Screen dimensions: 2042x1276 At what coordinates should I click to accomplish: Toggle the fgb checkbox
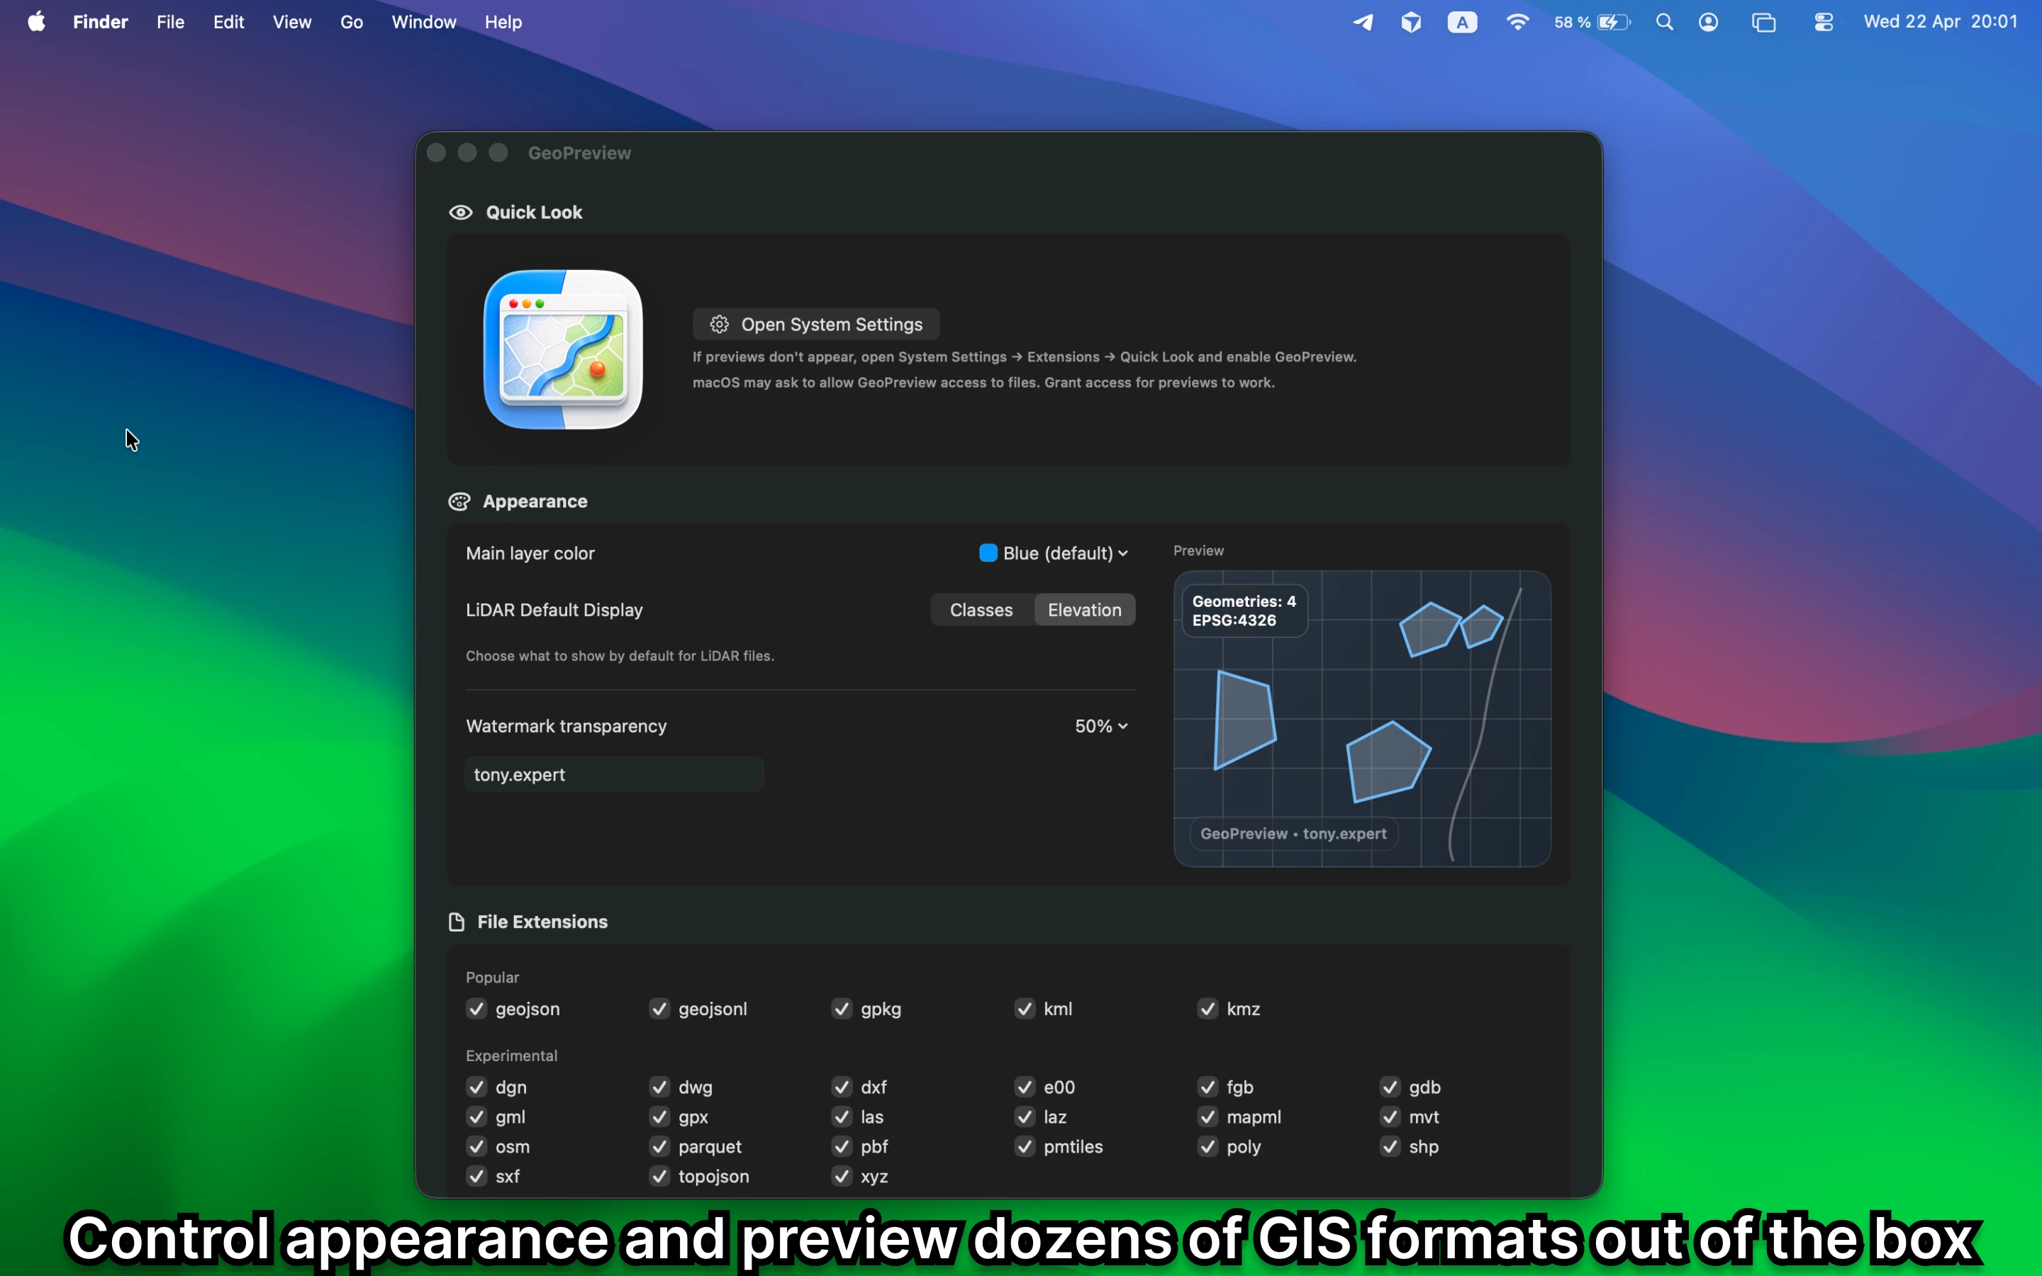click(1208, 1087)
